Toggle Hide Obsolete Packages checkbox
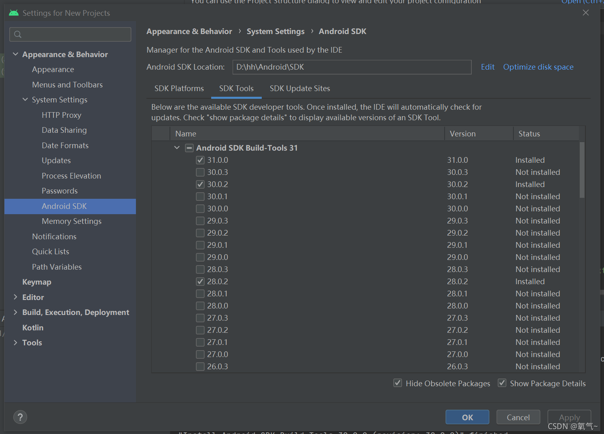 coord(398,383)
